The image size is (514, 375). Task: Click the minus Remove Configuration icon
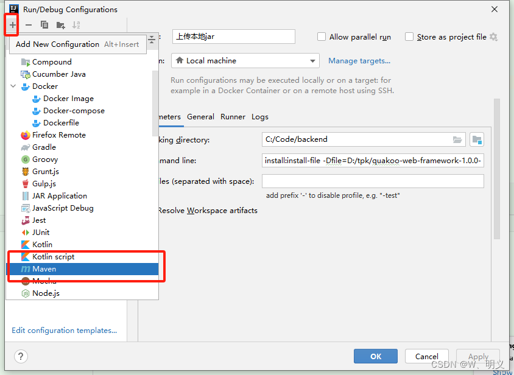tap(29, 24)
